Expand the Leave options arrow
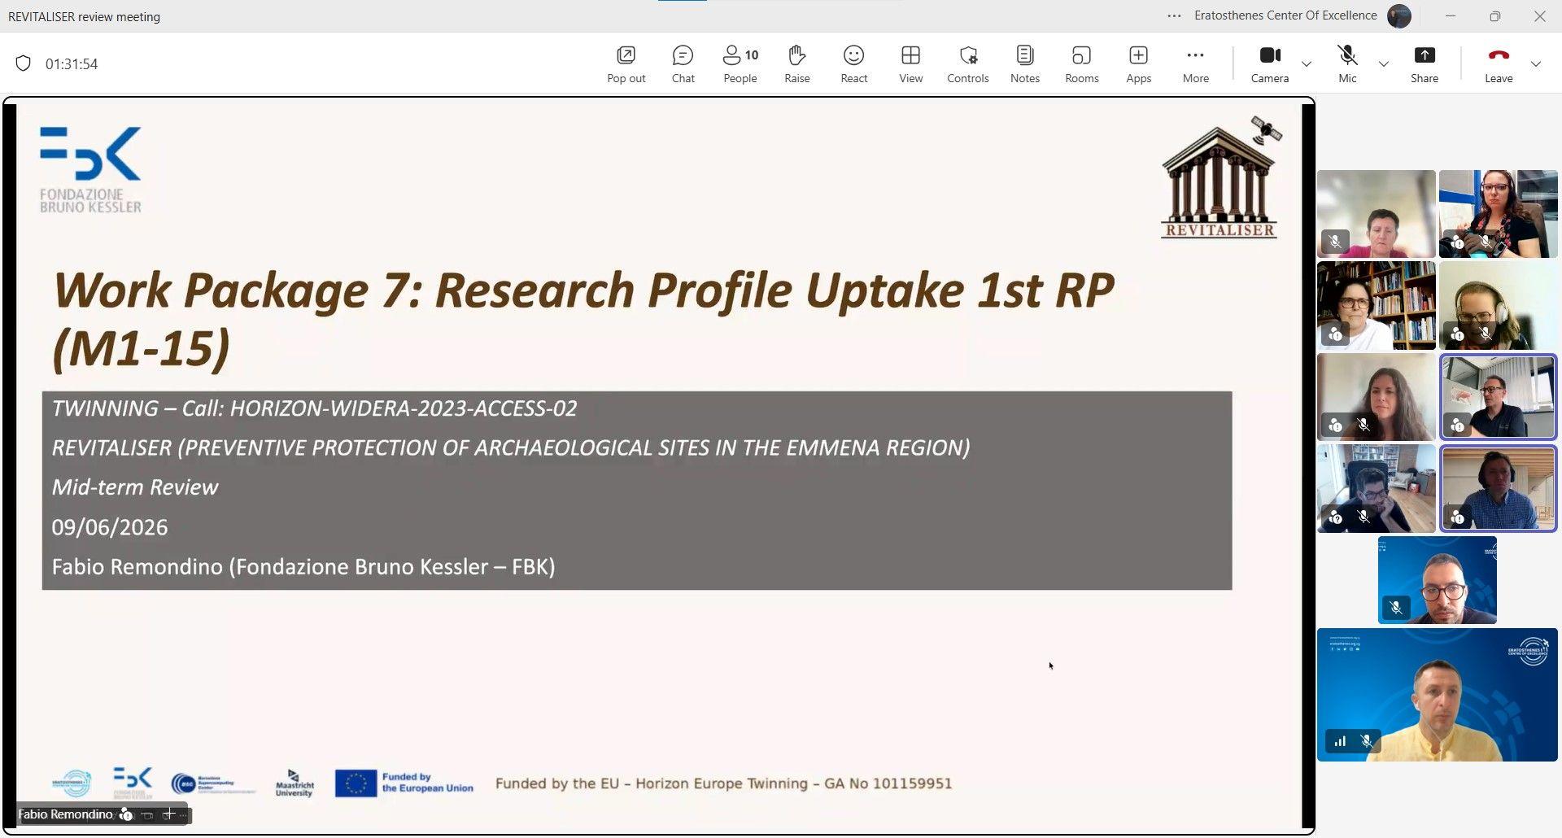The height and width of the screenshot is (838, 1562). 1535,63
